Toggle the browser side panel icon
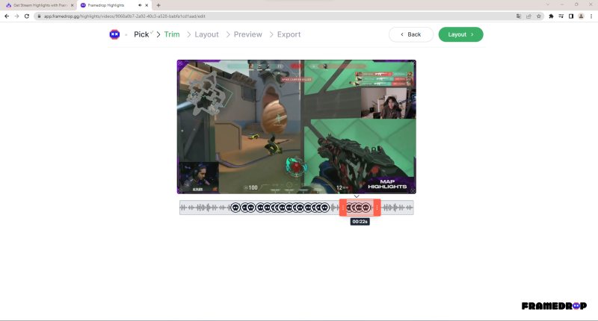 click(571, 16)
